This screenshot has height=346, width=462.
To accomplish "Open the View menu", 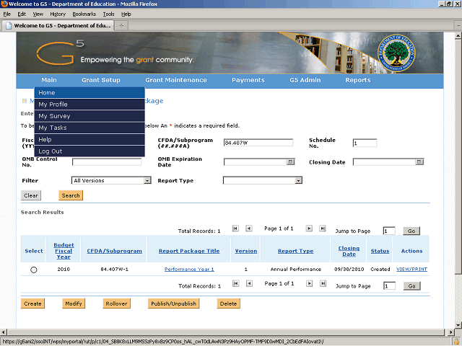I will [38, 14].
